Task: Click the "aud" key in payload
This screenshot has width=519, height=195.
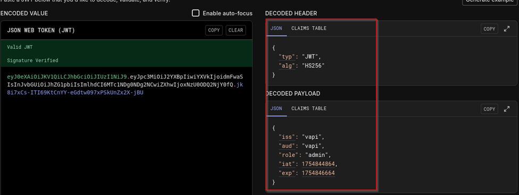Action: pos(286,146)
